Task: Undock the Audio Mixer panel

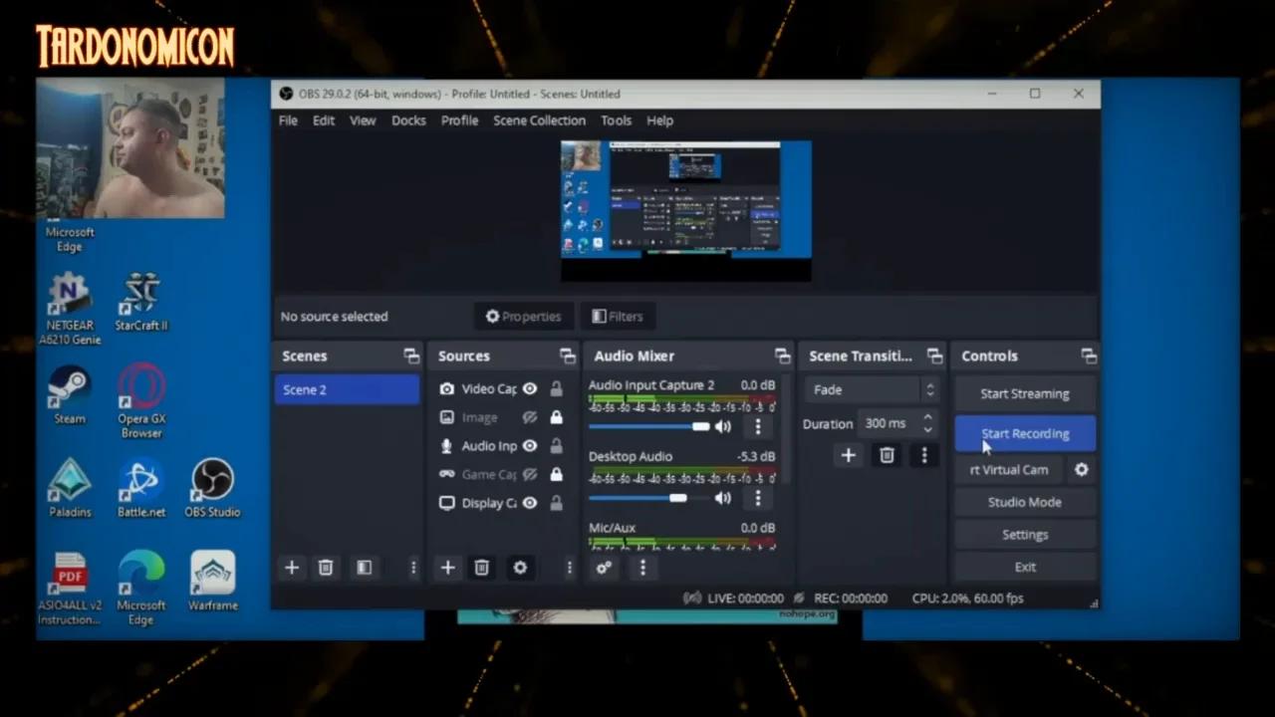Action: (x=782, y=357)
